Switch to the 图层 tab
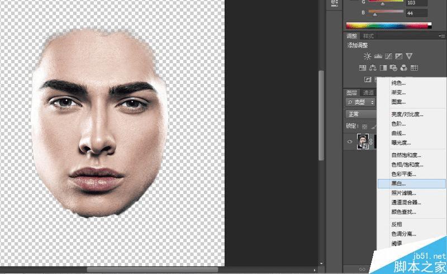Image resolution: width=447 pixels, height=274 pixels. [x=351, y=92]
